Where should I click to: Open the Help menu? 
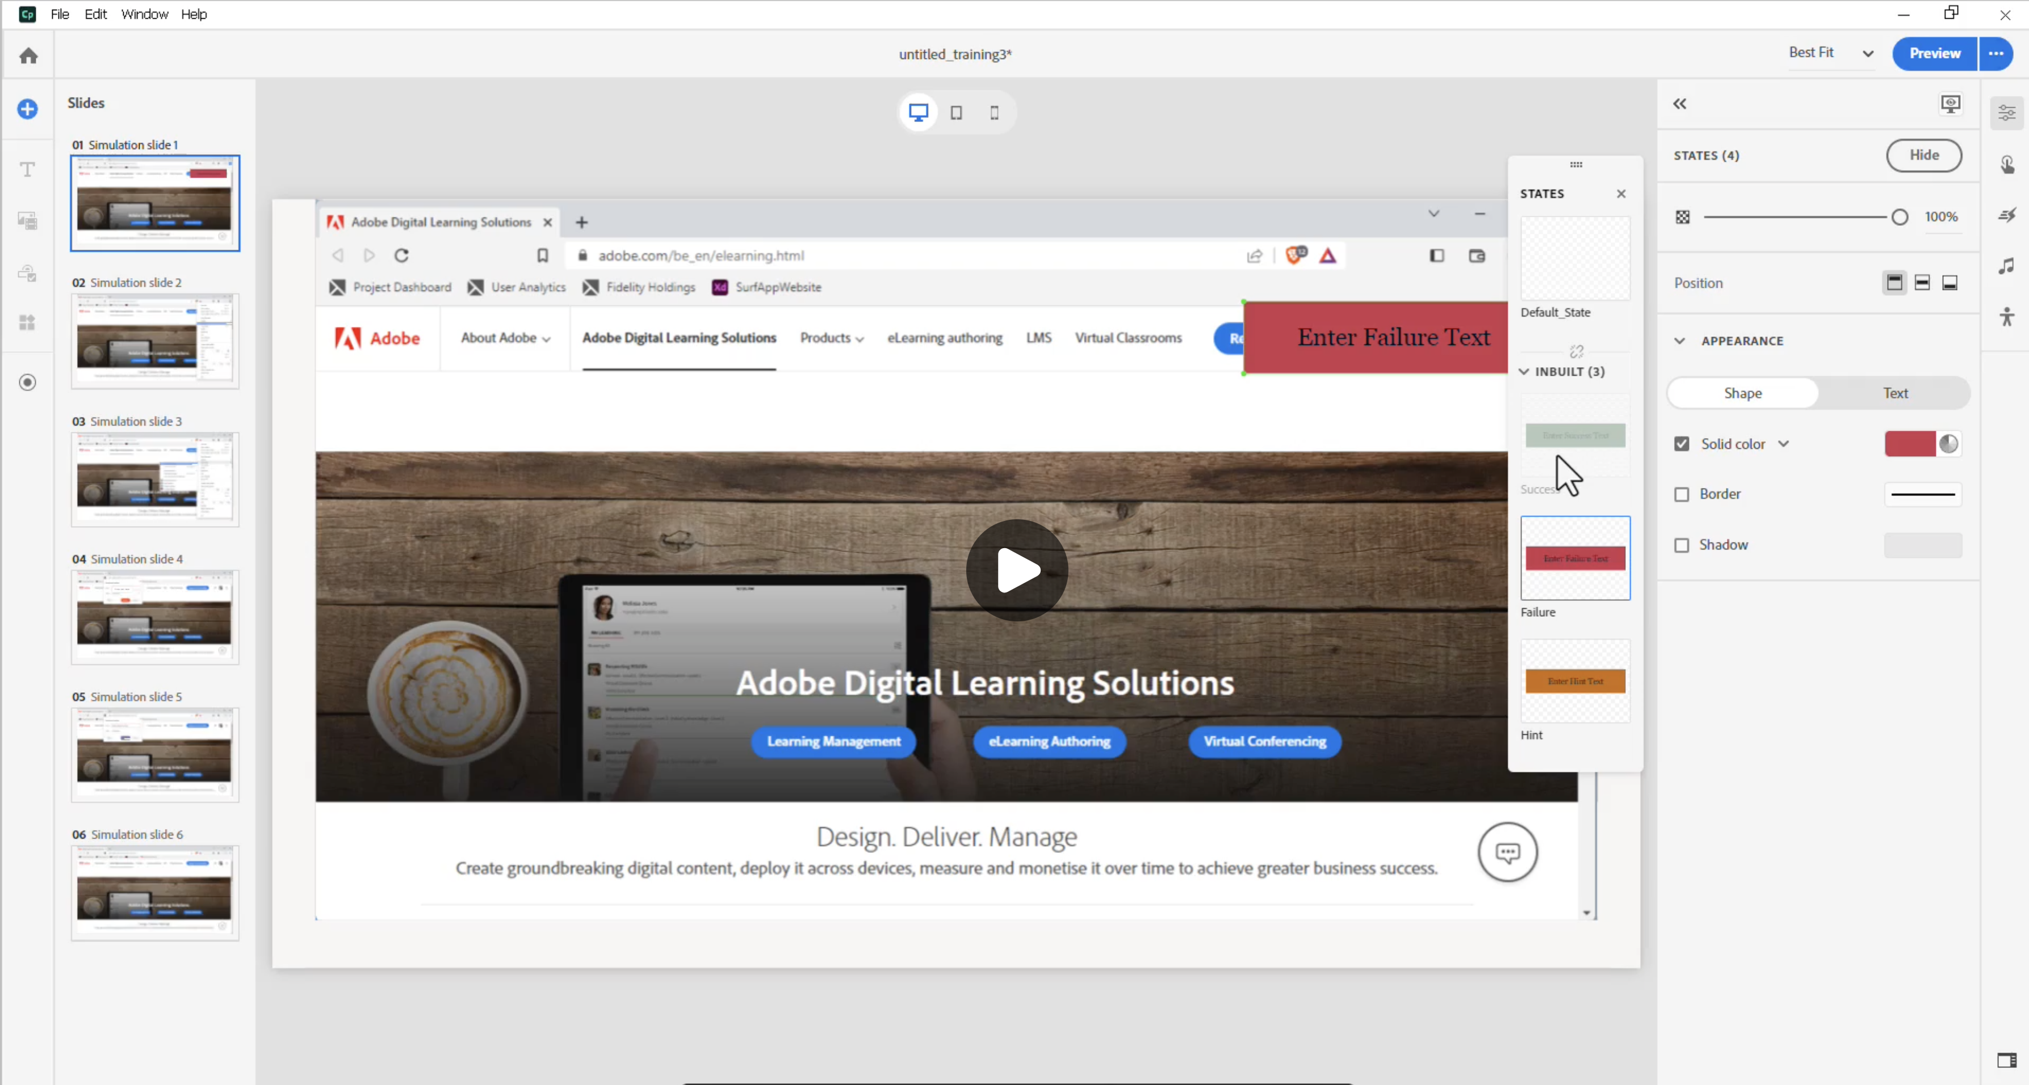pos(194,14)
